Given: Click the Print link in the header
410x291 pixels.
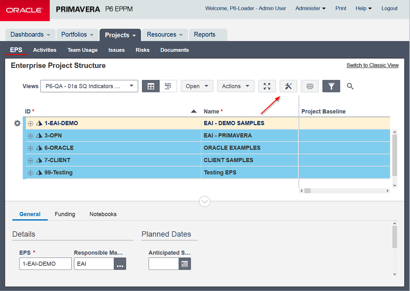Looking at the screenshot, I should (x=341, y=9).
